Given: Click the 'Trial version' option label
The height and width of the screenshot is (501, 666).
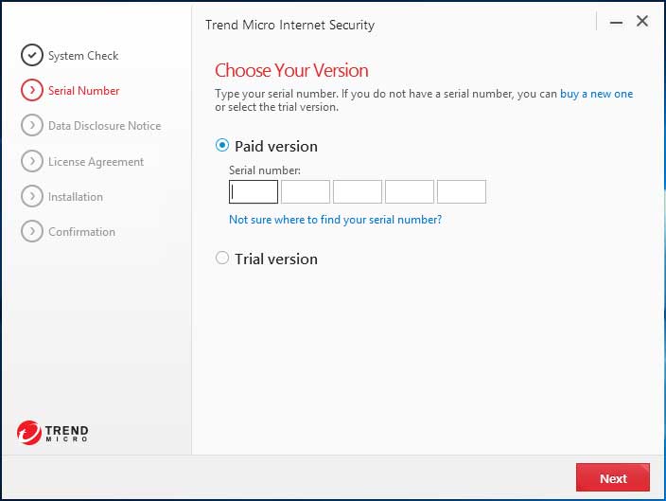Looking at the screenshot, I should click(276, 259).
